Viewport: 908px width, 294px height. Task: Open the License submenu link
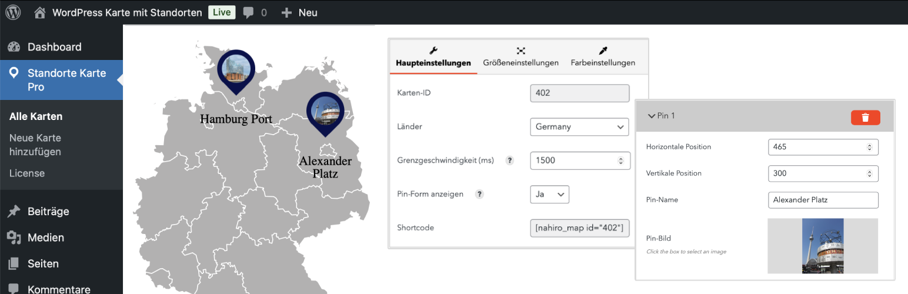(27, 173)
